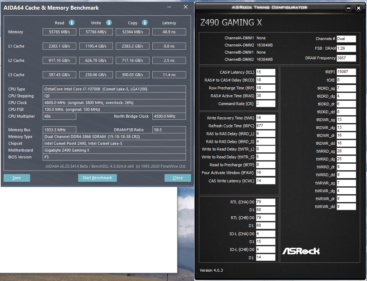Select the Memory Read 55765 MB/s value
Image resolution: width=367 pixels, height=281 pixels.
coord(59,32)
